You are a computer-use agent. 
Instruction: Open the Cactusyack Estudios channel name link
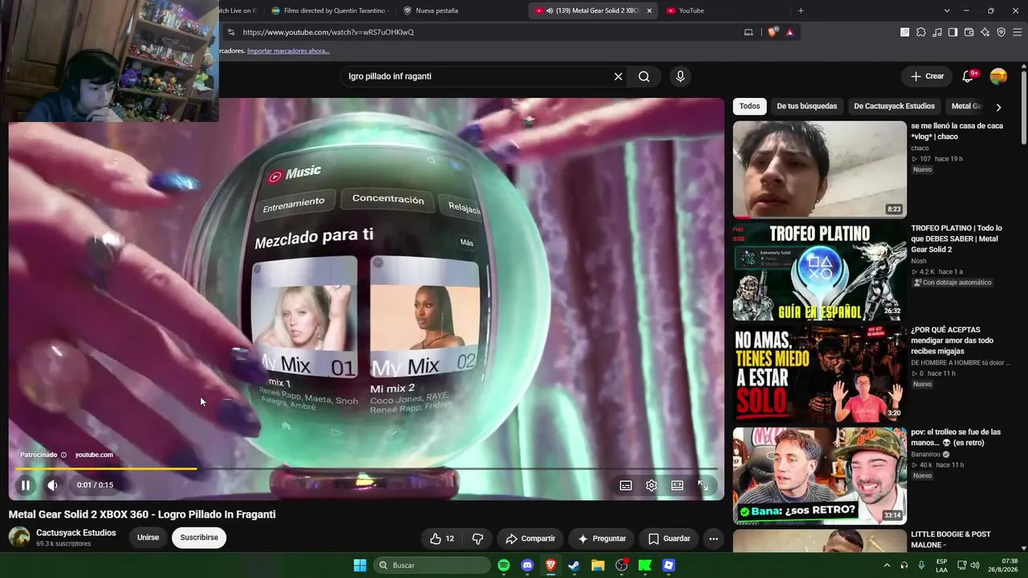(x=76, y=533)
